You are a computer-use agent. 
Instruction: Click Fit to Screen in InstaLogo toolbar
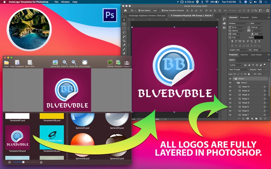(x=85, y=64)
